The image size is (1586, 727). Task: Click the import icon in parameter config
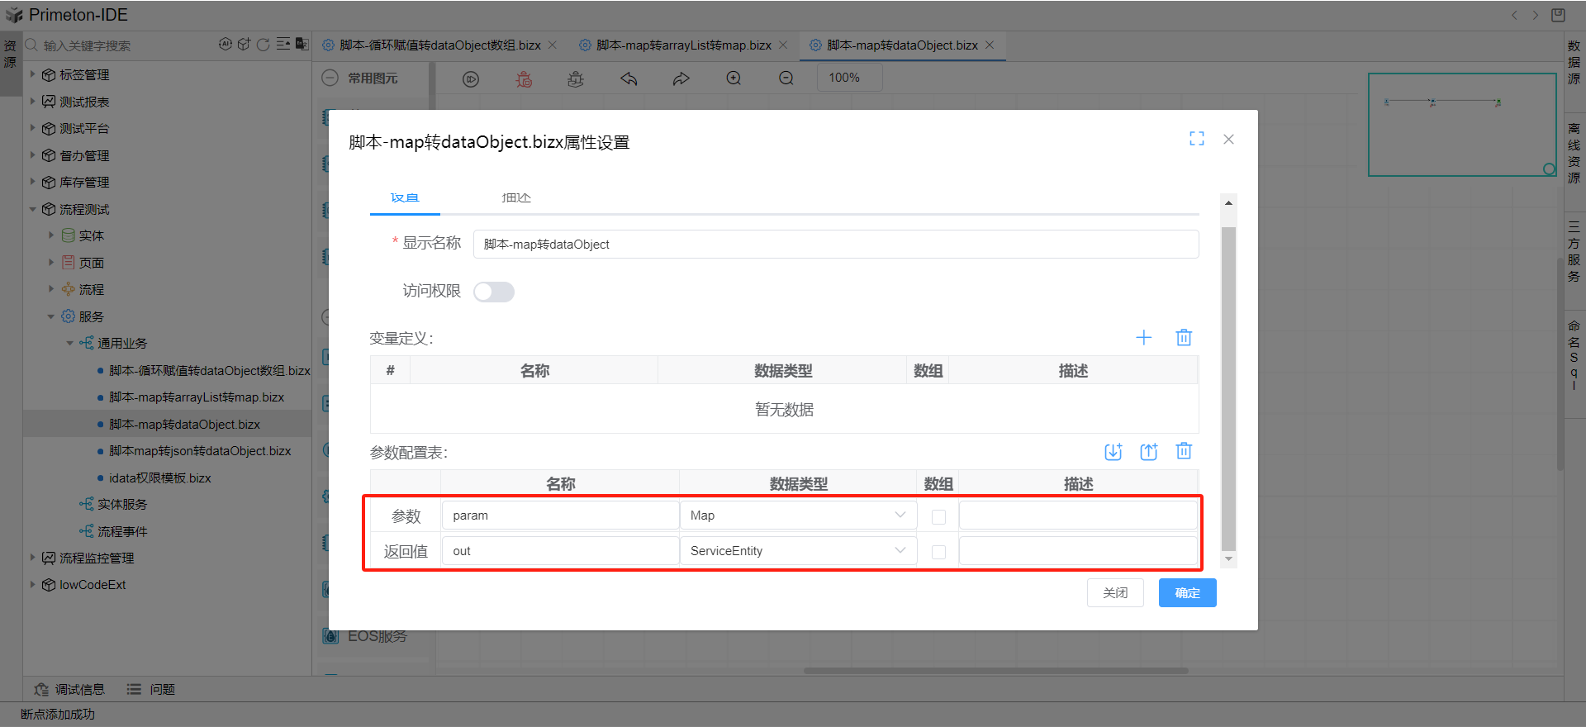coord(1113,451)
